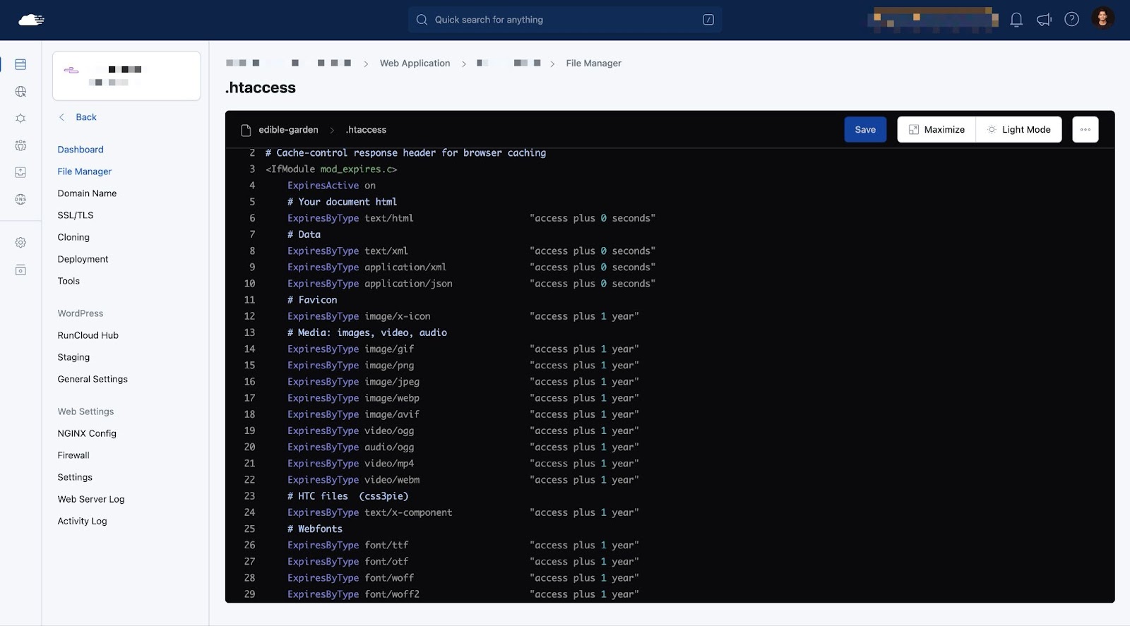
Task: Open the DNS icon in the left rail
Action: pyautogui.click(x=20, y=200)
